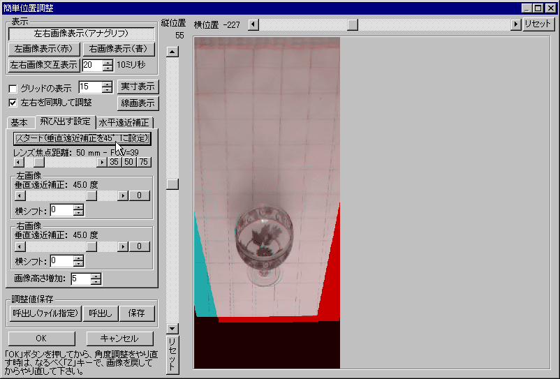The height and width of the screenshot is (379, 560).
Task: Save adjustment values with 保存
Action: [x=137, y=313]
